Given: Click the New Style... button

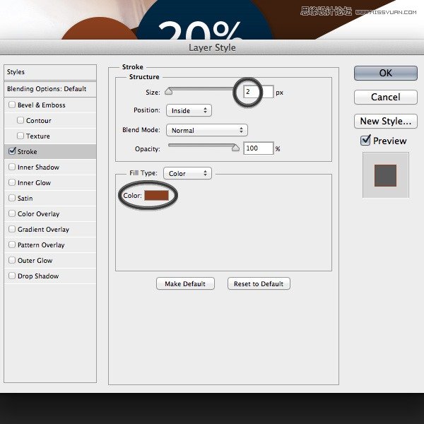Looking at the screenshot, I should coord(386,121).
